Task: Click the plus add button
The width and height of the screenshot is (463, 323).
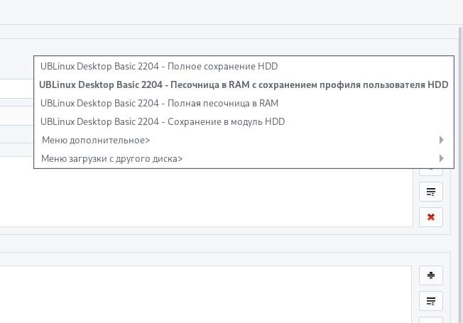Action: coord(431,275)
